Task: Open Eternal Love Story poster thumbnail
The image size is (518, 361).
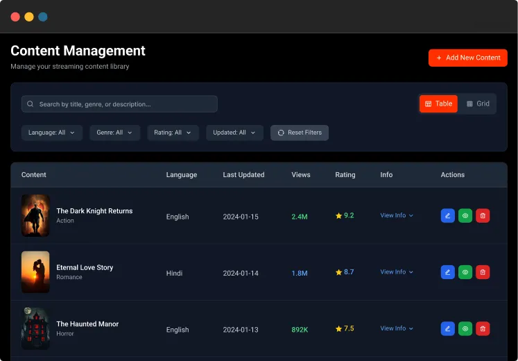Action: (35, 272)
